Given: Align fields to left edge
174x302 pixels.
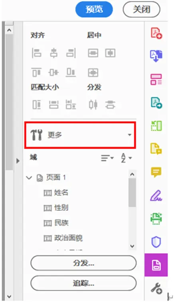Looking at the screenshot, I should (x=37, y=53).
